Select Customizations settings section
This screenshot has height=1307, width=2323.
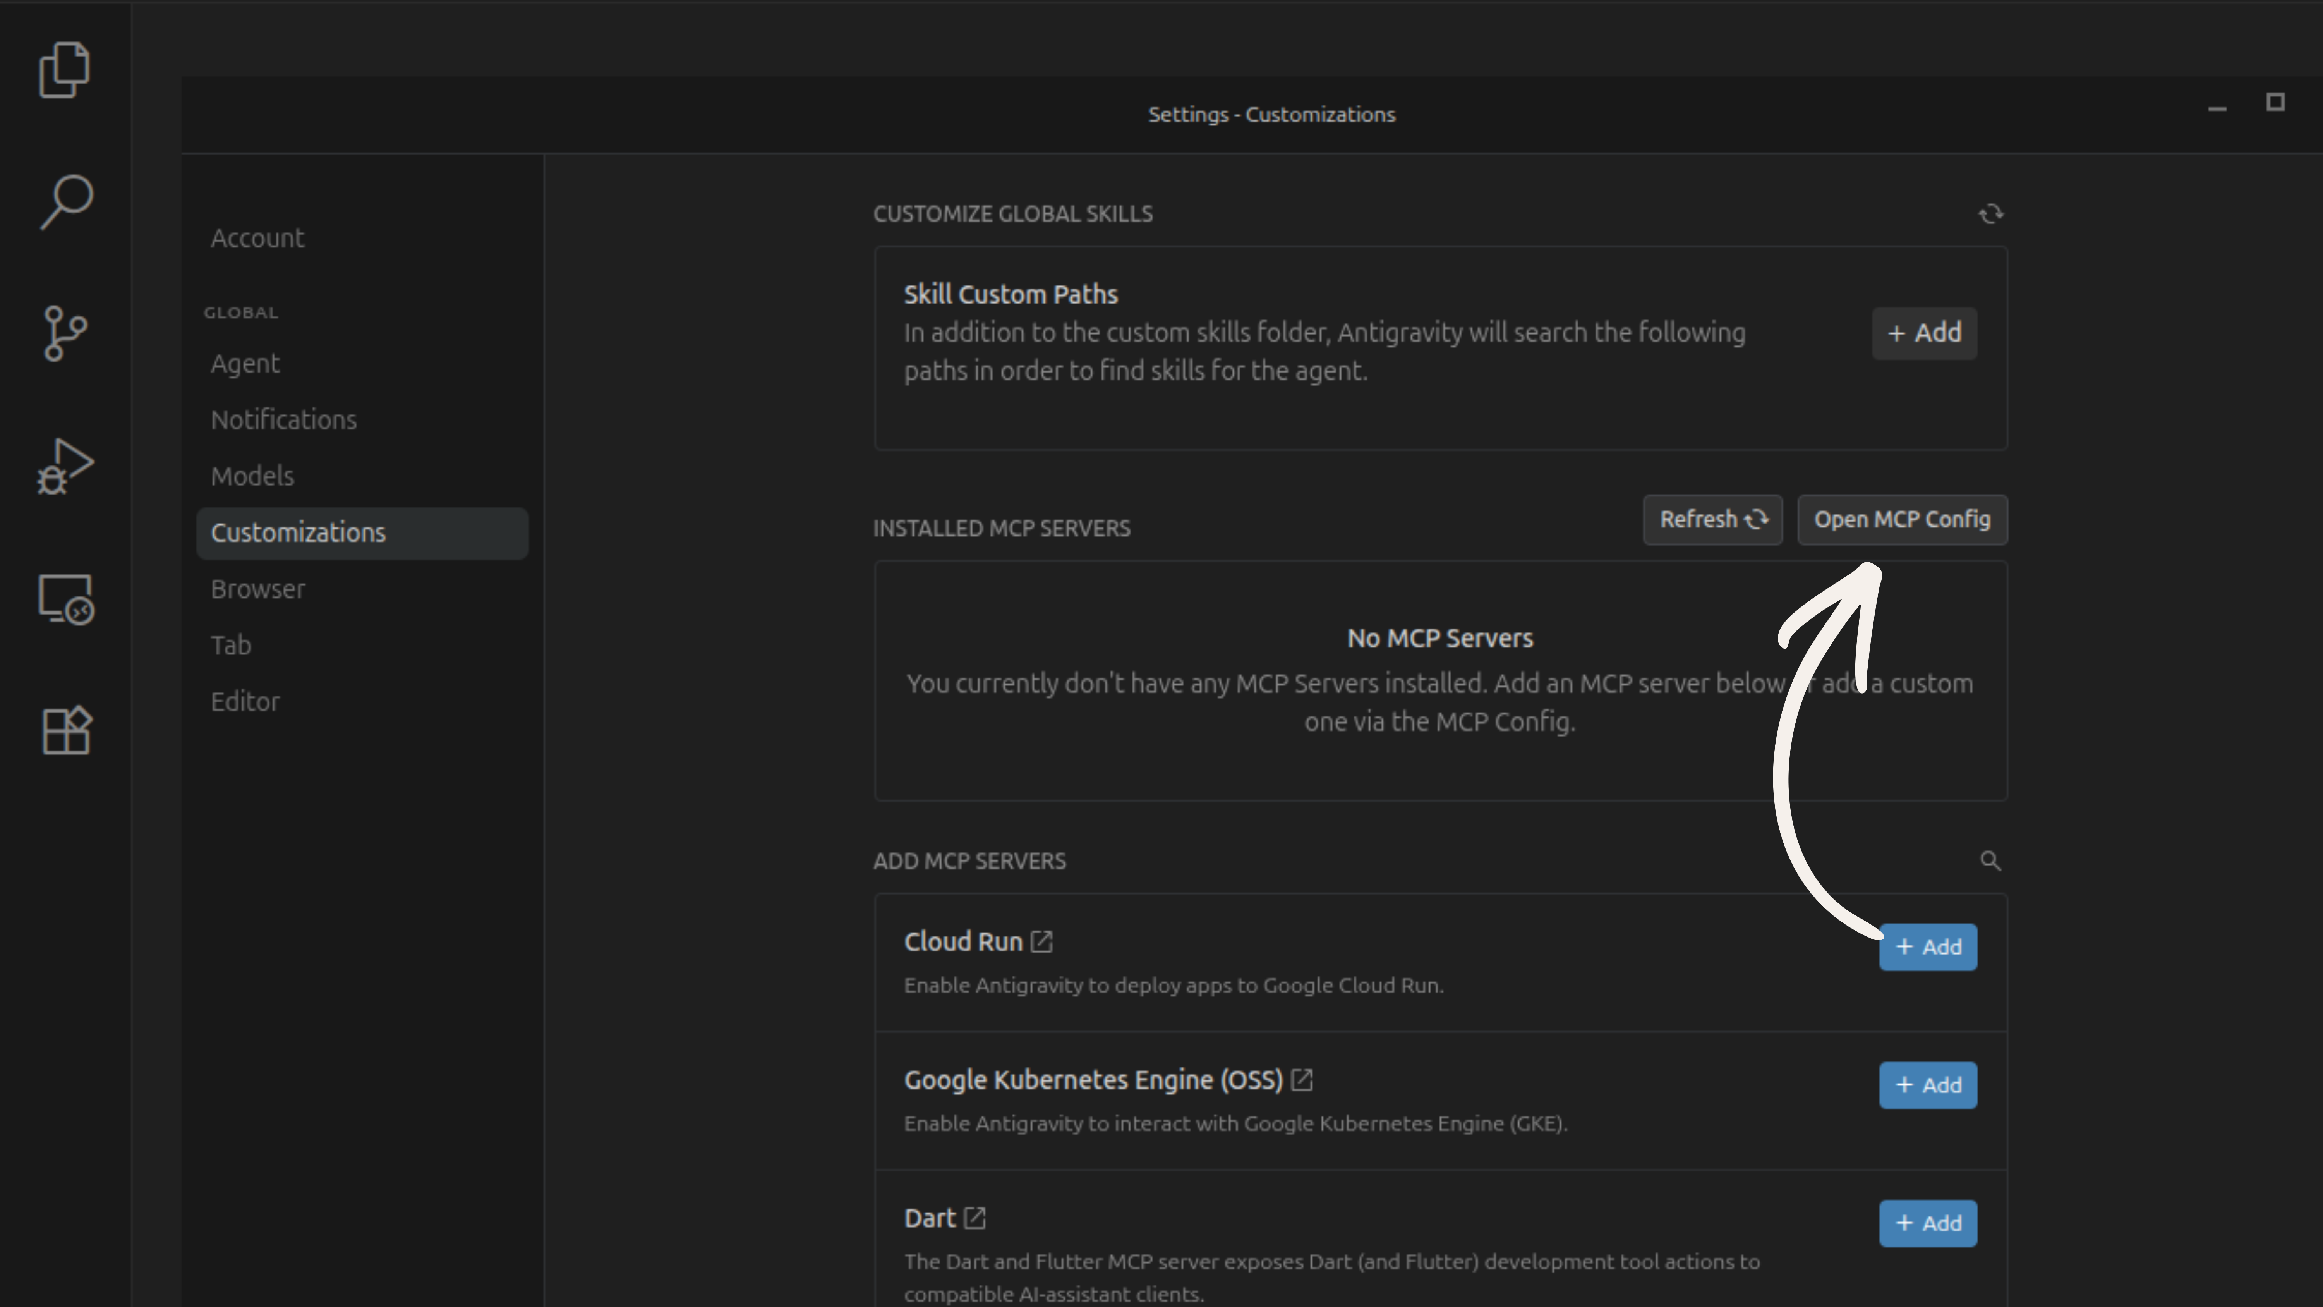pyautogui.click(x=362, y=533)
